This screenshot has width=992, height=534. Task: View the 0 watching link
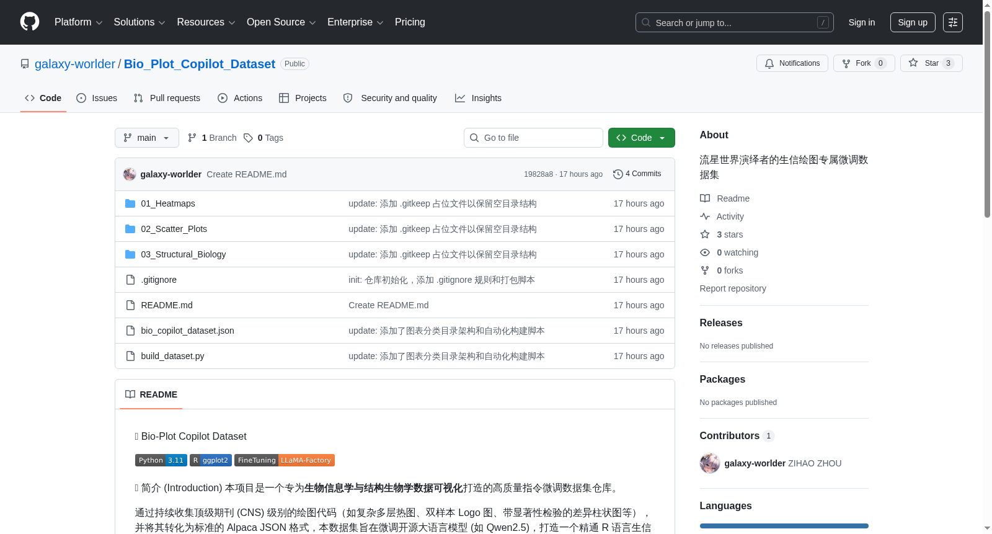pyautogui.click(x=729, y=252)
